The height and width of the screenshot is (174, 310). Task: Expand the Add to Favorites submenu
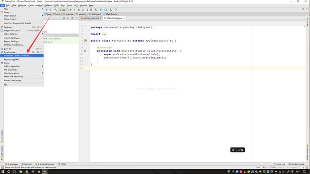22,66
